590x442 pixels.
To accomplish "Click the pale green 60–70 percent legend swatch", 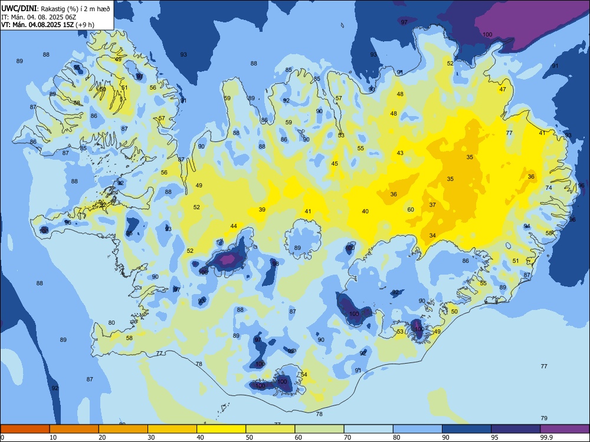I will 319,429.
